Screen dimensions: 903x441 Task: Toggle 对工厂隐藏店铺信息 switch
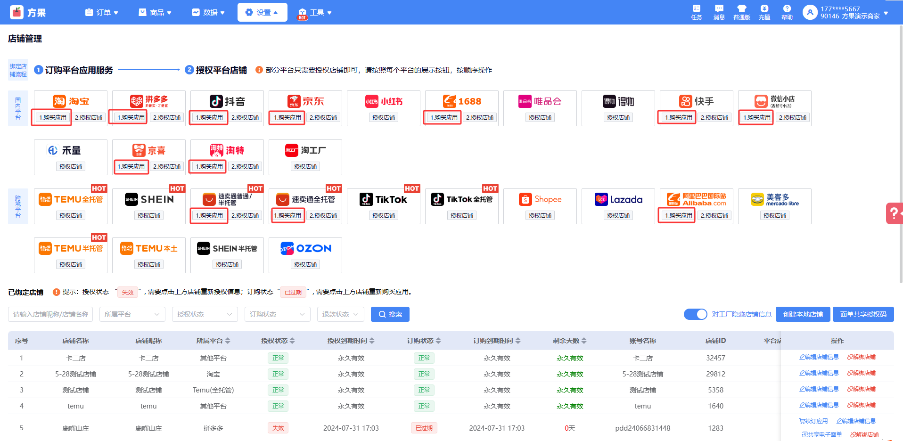tap(695, 314)
